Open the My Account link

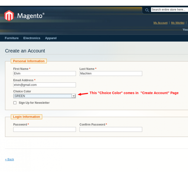tap(161, 23)
